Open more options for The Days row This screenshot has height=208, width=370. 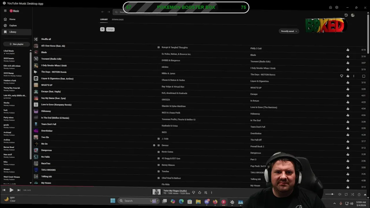click(x=354, y=76)
